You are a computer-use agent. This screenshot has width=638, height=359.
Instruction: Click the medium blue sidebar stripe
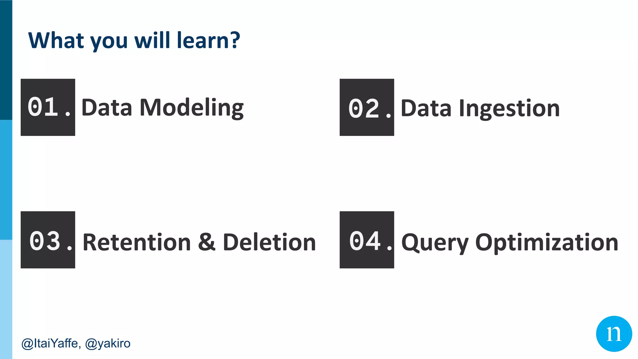[x=6, y=179]
